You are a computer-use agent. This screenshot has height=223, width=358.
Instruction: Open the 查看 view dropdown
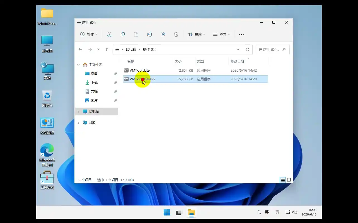coord(221,34)
